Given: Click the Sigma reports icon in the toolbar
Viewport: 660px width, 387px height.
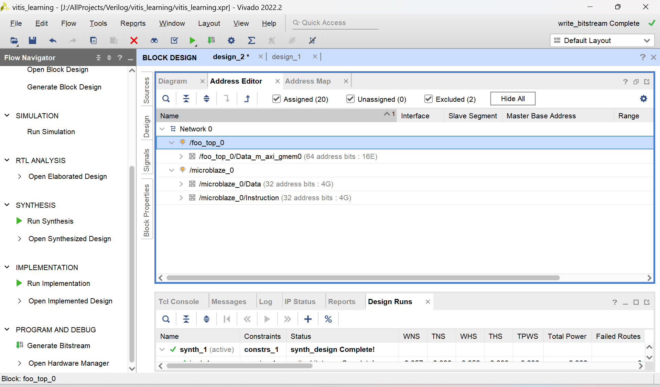Looking at the screenshot, I should point(251,41).
